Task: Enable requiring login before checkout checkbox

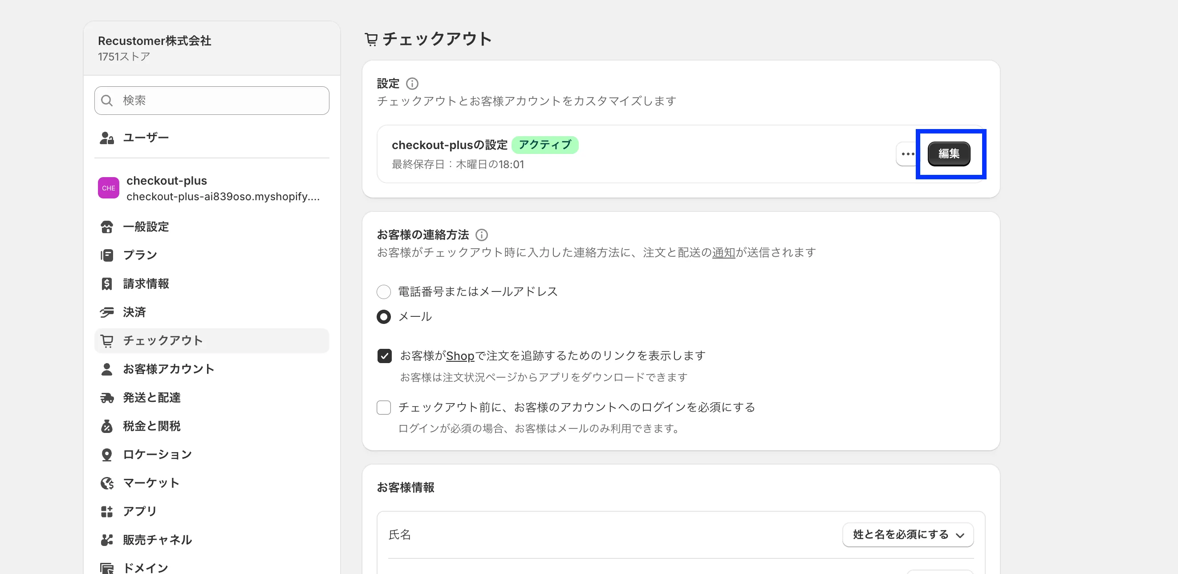Action: click(x=384, y=407)
